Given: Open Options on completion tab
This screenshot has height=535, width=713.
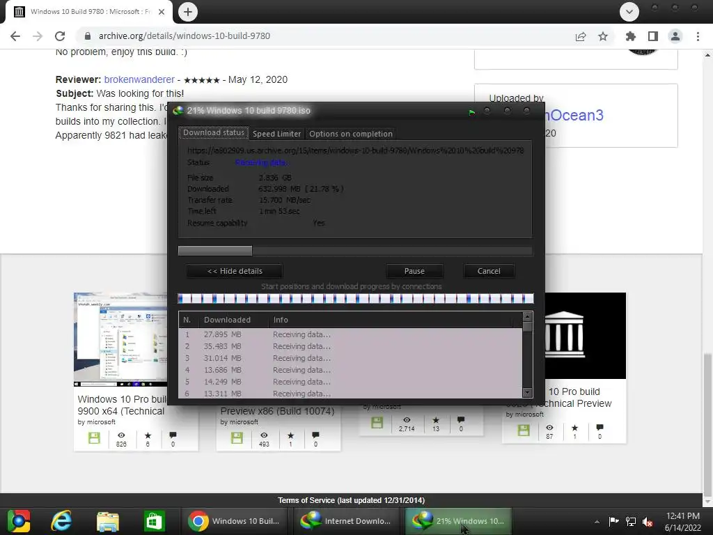Looking at the screenshot, I should pos(351,134).
